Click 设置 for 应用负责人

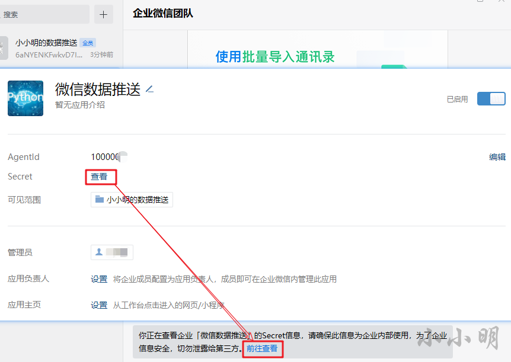99,279
